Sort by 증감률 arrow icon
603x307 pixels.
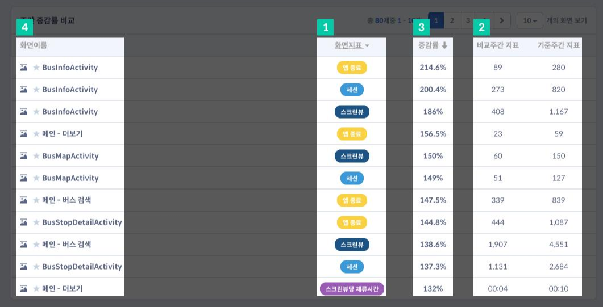click(444, 45)
